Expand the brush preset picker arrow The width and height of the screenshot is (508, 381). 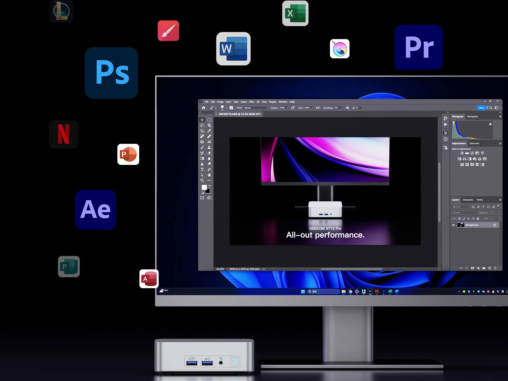point(226,108)
